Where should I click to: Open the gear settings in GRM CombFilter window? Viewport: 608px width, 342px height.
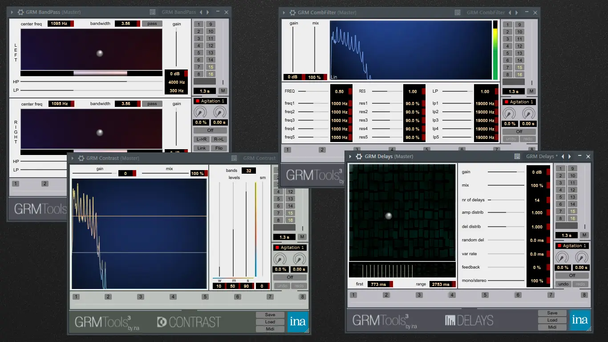pyautogui.click(x=292, y=12)
